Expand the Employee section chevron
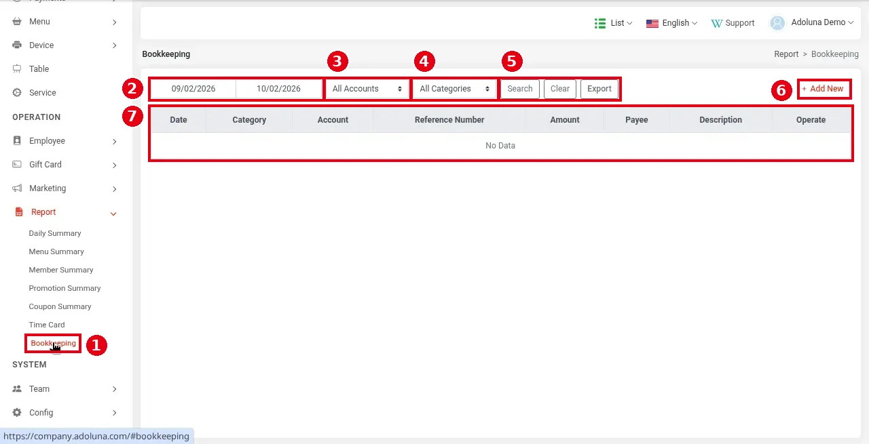This screenshot has height=444, width=869. click(x=115, y=142)
